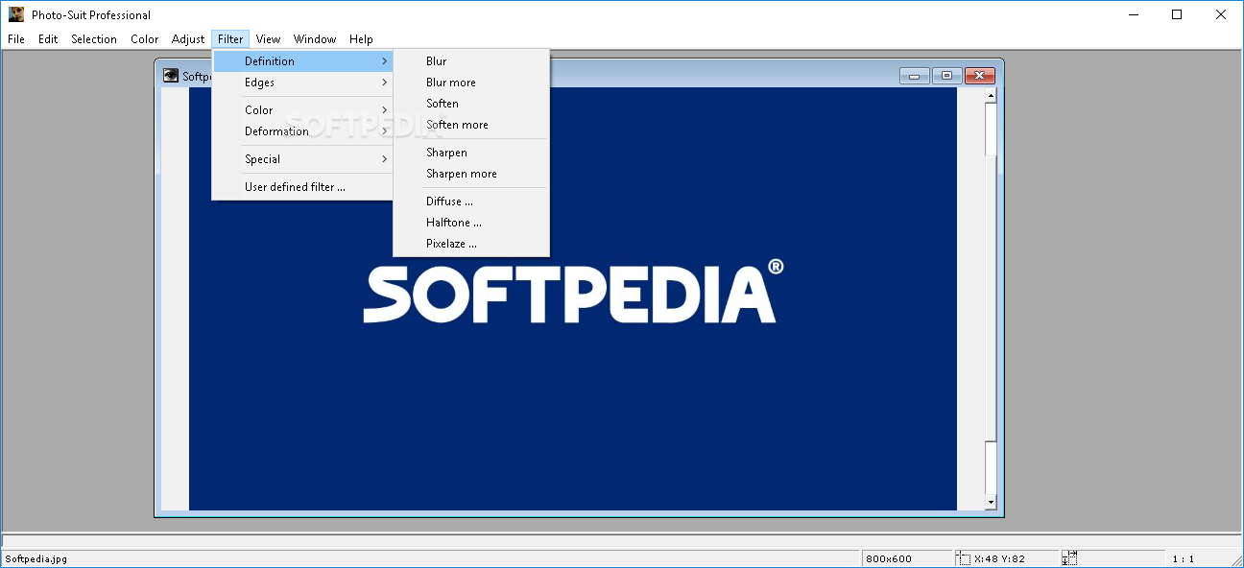Click the eye icon of the image window
Screen dimensions: 1244x568
[171, 76]
